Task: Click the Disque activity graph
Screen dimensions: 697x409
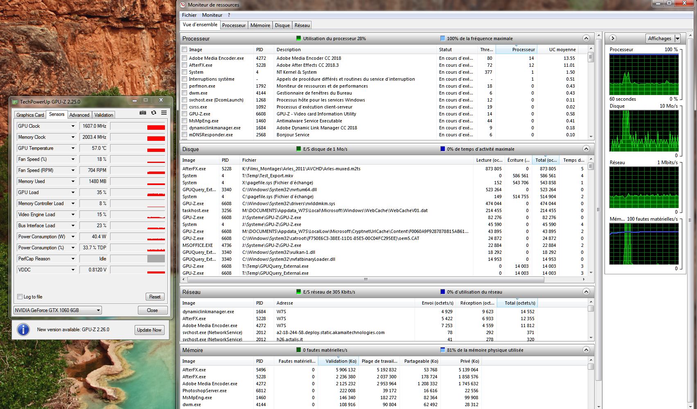Action: [644, 131]
